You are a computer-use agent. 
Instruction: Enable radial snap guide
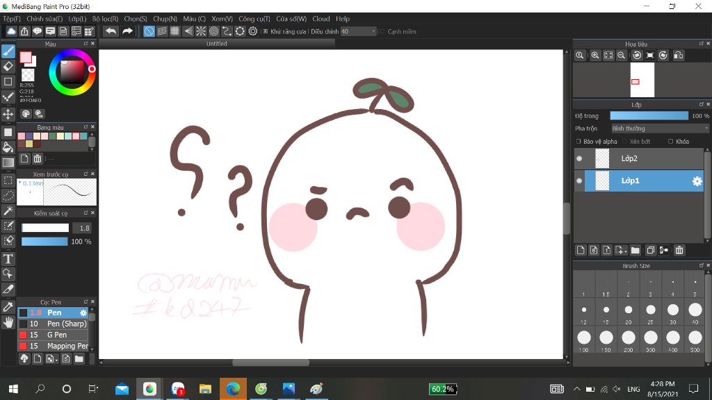tap(201, 31)
